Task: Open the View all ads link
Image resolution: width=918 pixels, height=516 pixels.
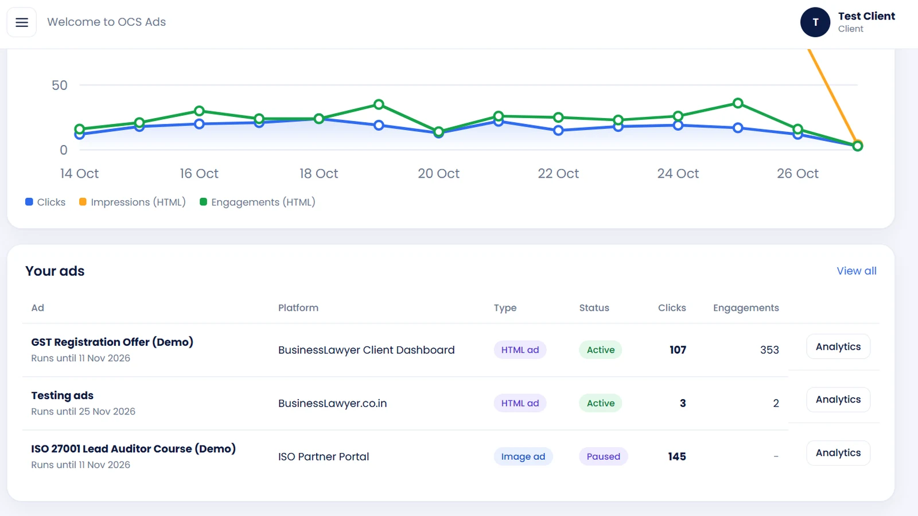Action: tap(857, 271)
